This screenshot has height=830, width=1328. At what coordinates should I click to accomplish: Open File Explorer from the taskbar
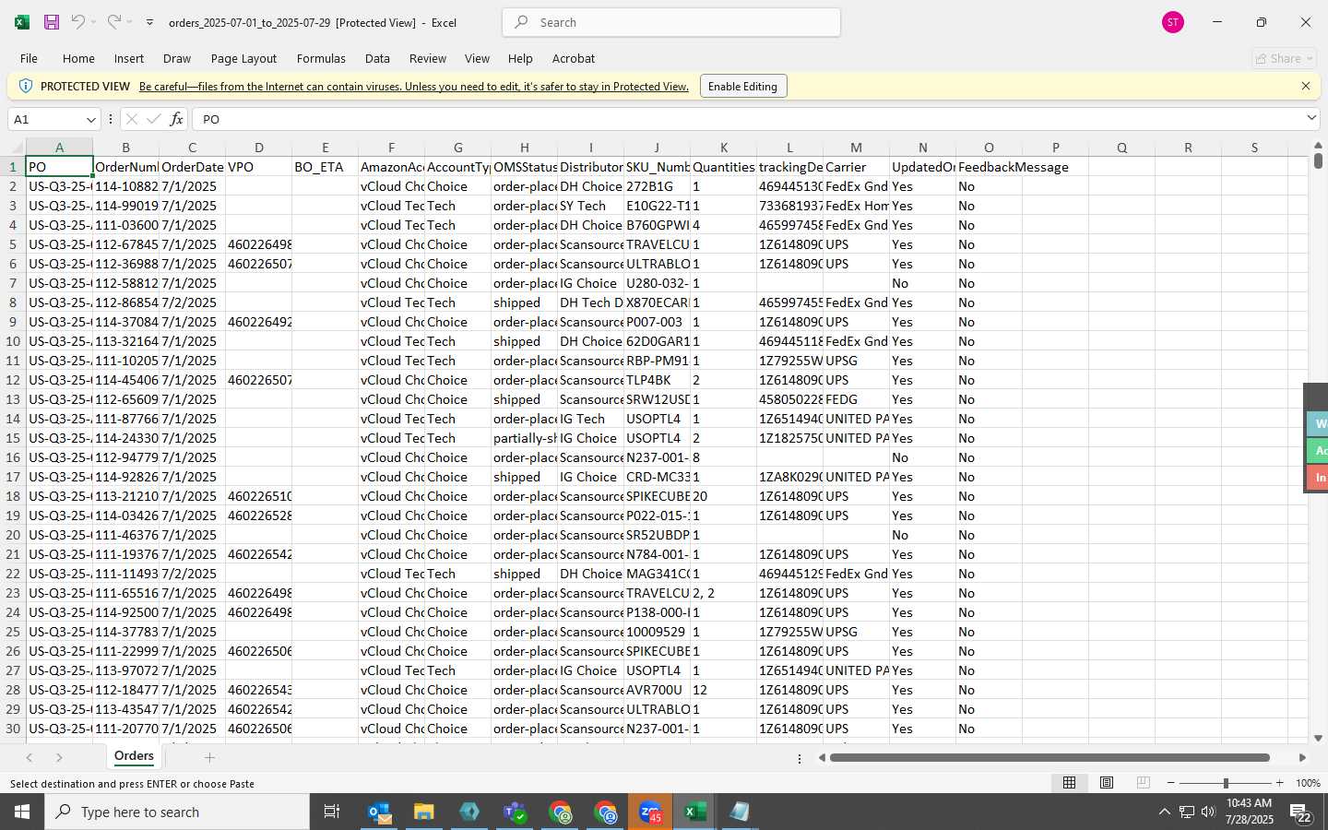pyautogui.click(x=423, y=812)
